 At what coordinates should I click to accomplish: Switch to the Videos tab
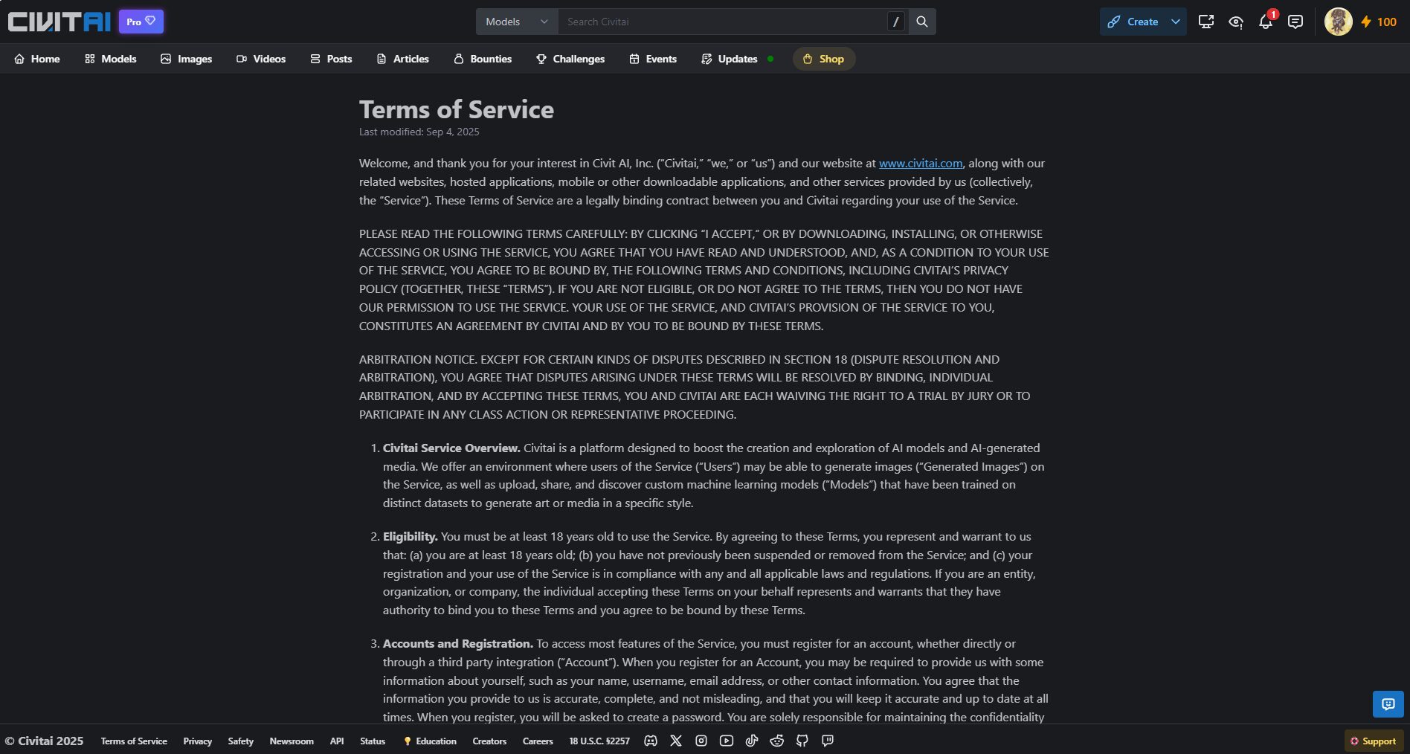261,59
